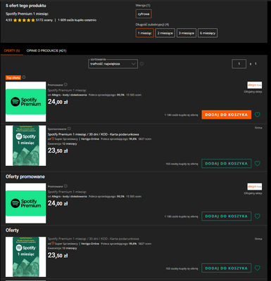Open the OPINIE O PRODUKCIE (421) tab
Image resolution: width=271 pixels, height=281 pixels.
point(46,51)
